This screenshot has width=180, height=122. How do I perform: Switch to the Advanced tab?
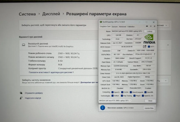coord(122,27)
